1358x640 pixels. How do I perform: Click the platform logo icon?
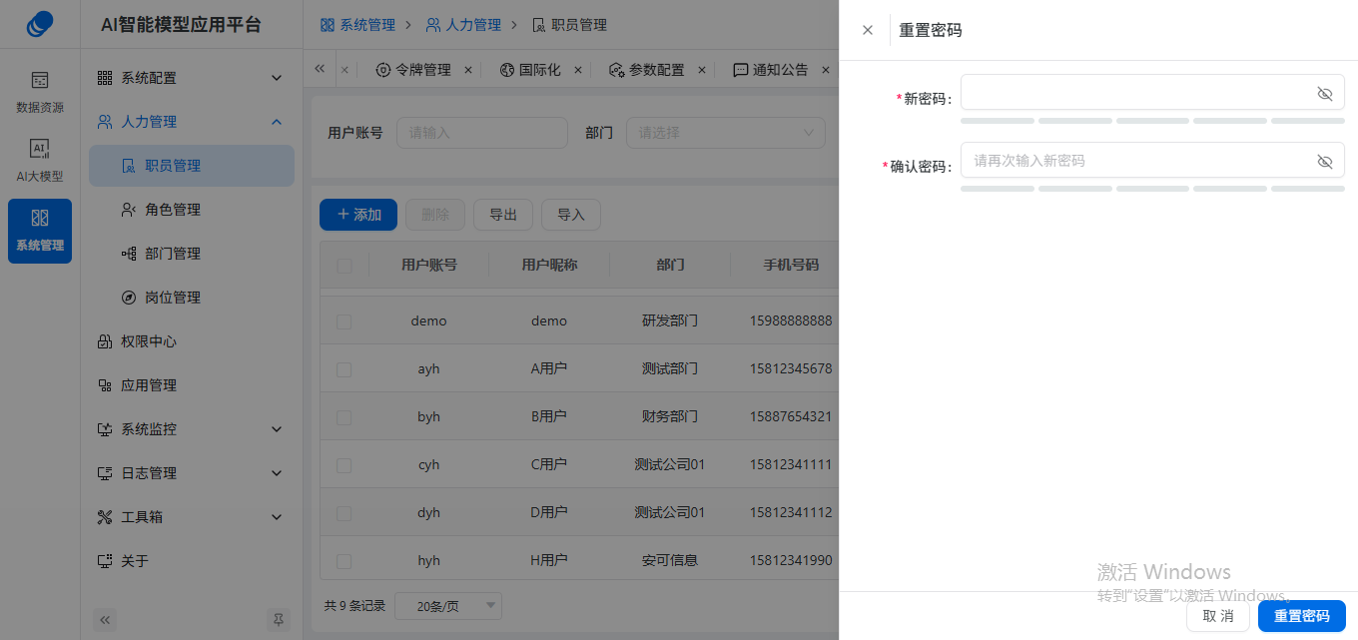(40, 24)
